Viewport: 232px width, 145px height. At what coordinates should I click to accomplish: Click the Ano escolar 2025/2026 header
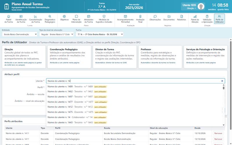[x=134, y=7]
